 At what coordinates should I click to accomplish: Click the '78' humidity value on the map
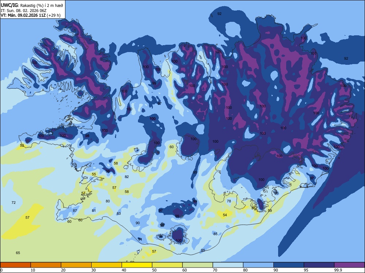pyautogui.click(x=229, y=201)
